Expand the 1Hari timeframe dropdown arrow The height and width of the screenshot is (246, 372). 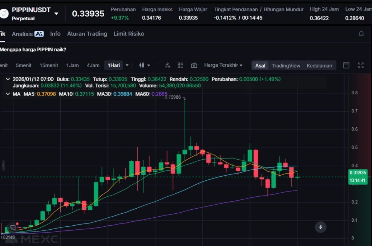[127, 65]
